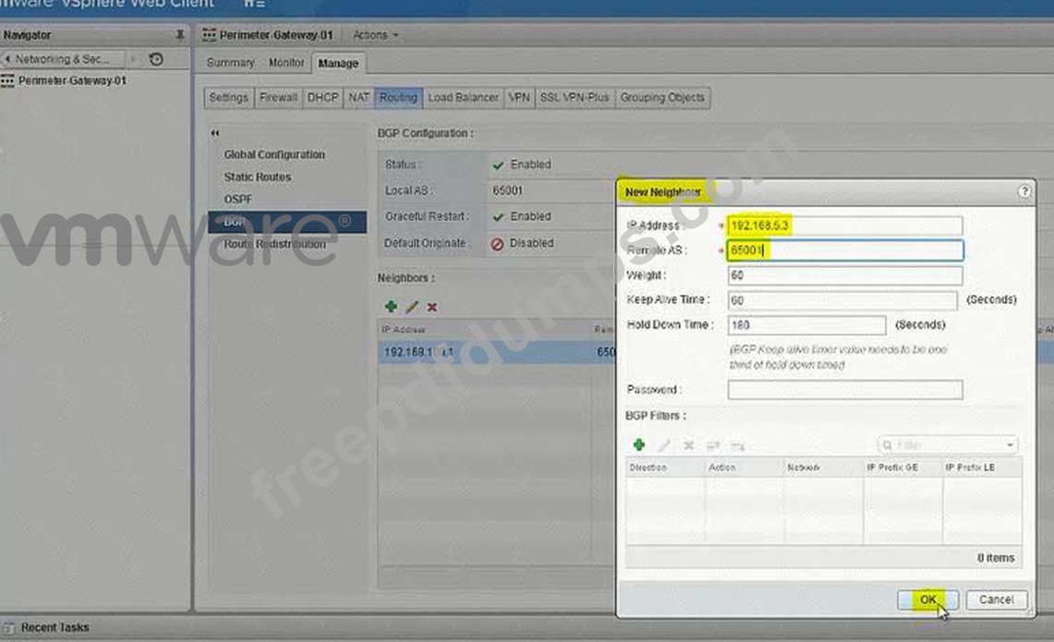This screenshot has width=1054, height=642.
Task: Click the Recent Tasks panel icon
Action: 8,627
